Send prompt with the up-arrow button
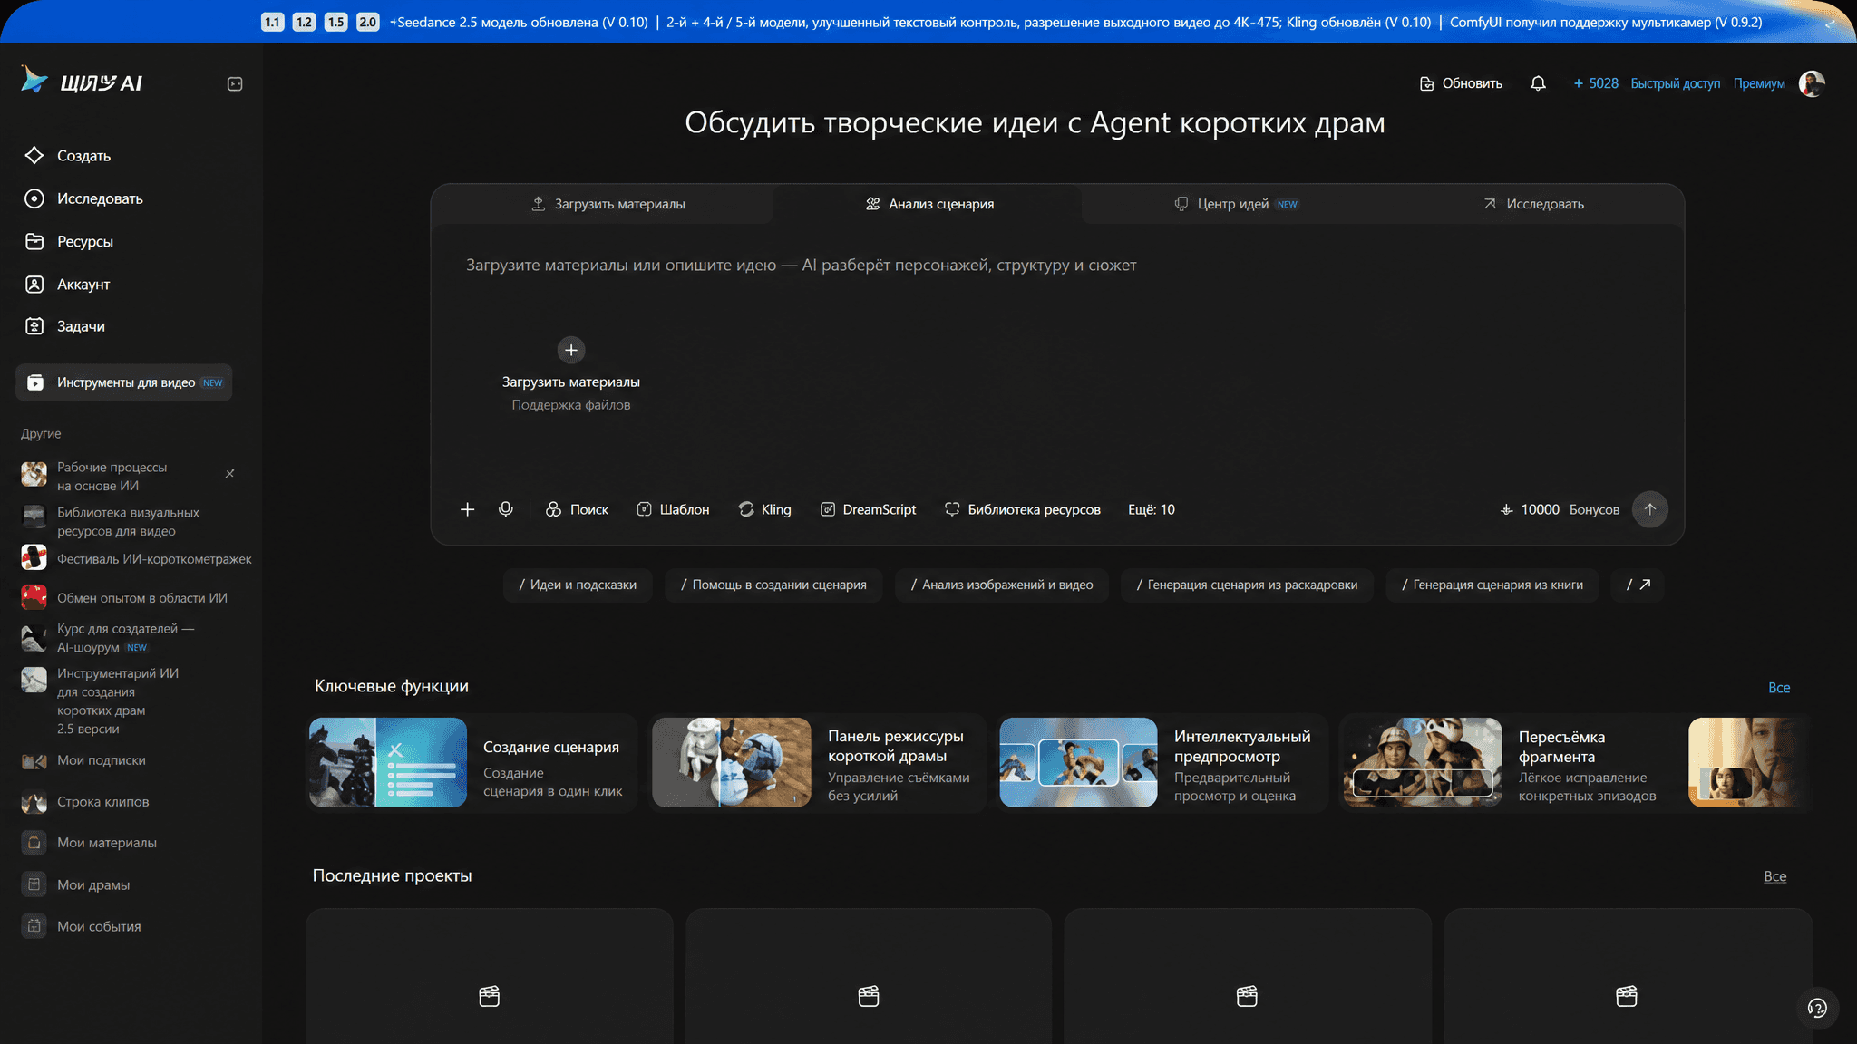Screen dimensions: 1857x1044 (x=1650, y=509)
